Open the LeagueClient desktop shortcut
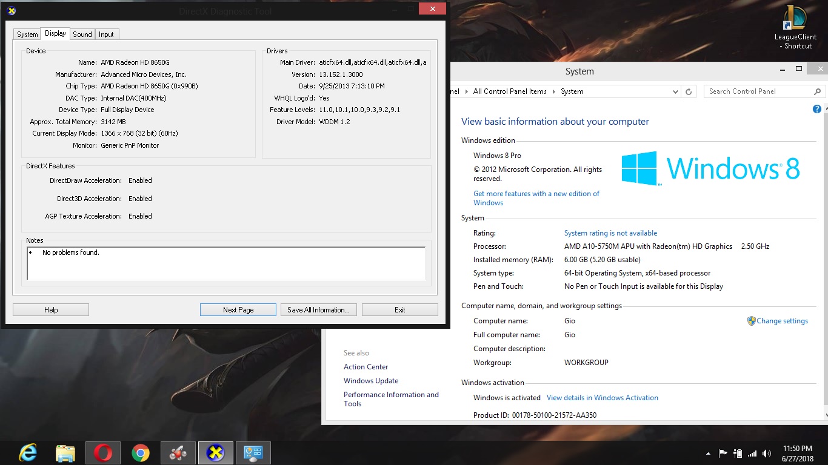Viewport: 828px width, 465px height. [795, 27]
